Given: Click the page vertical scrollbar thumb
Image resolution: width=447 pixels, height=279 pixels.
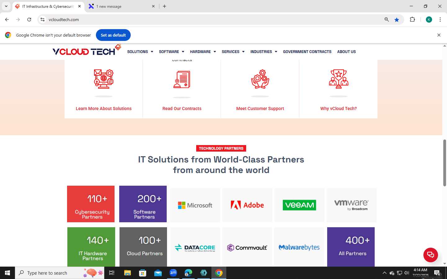Looking at the screenshot, I should point(445,163).
